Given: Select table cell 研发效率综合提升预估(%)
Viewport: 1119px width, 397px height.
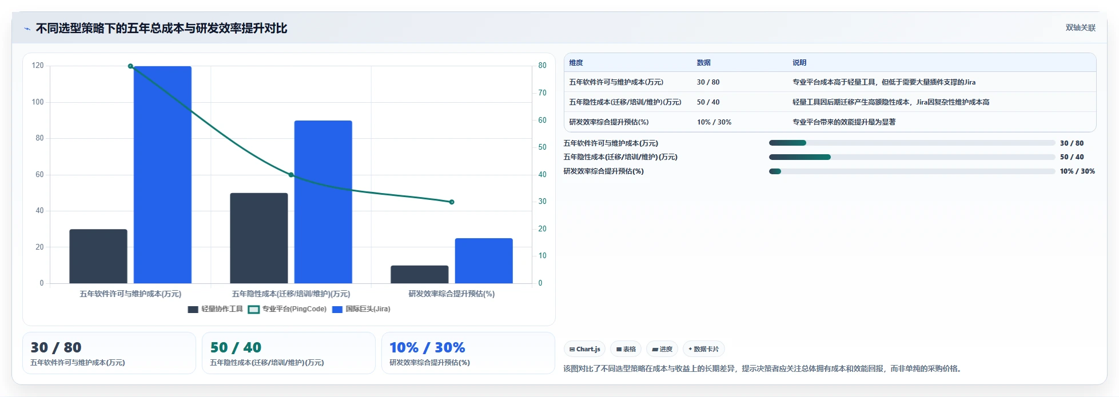Looking at the screenshot, I should coord(608,122).
